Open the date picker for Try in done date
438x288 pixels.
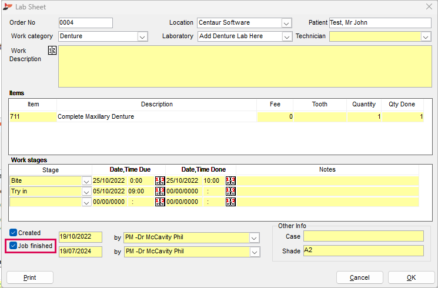[x=230, y=192]
